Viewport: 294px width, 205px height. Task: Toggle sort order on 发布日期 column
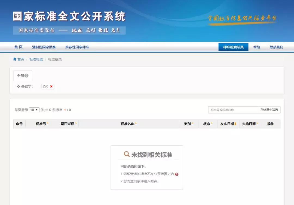tap(236, 124)
